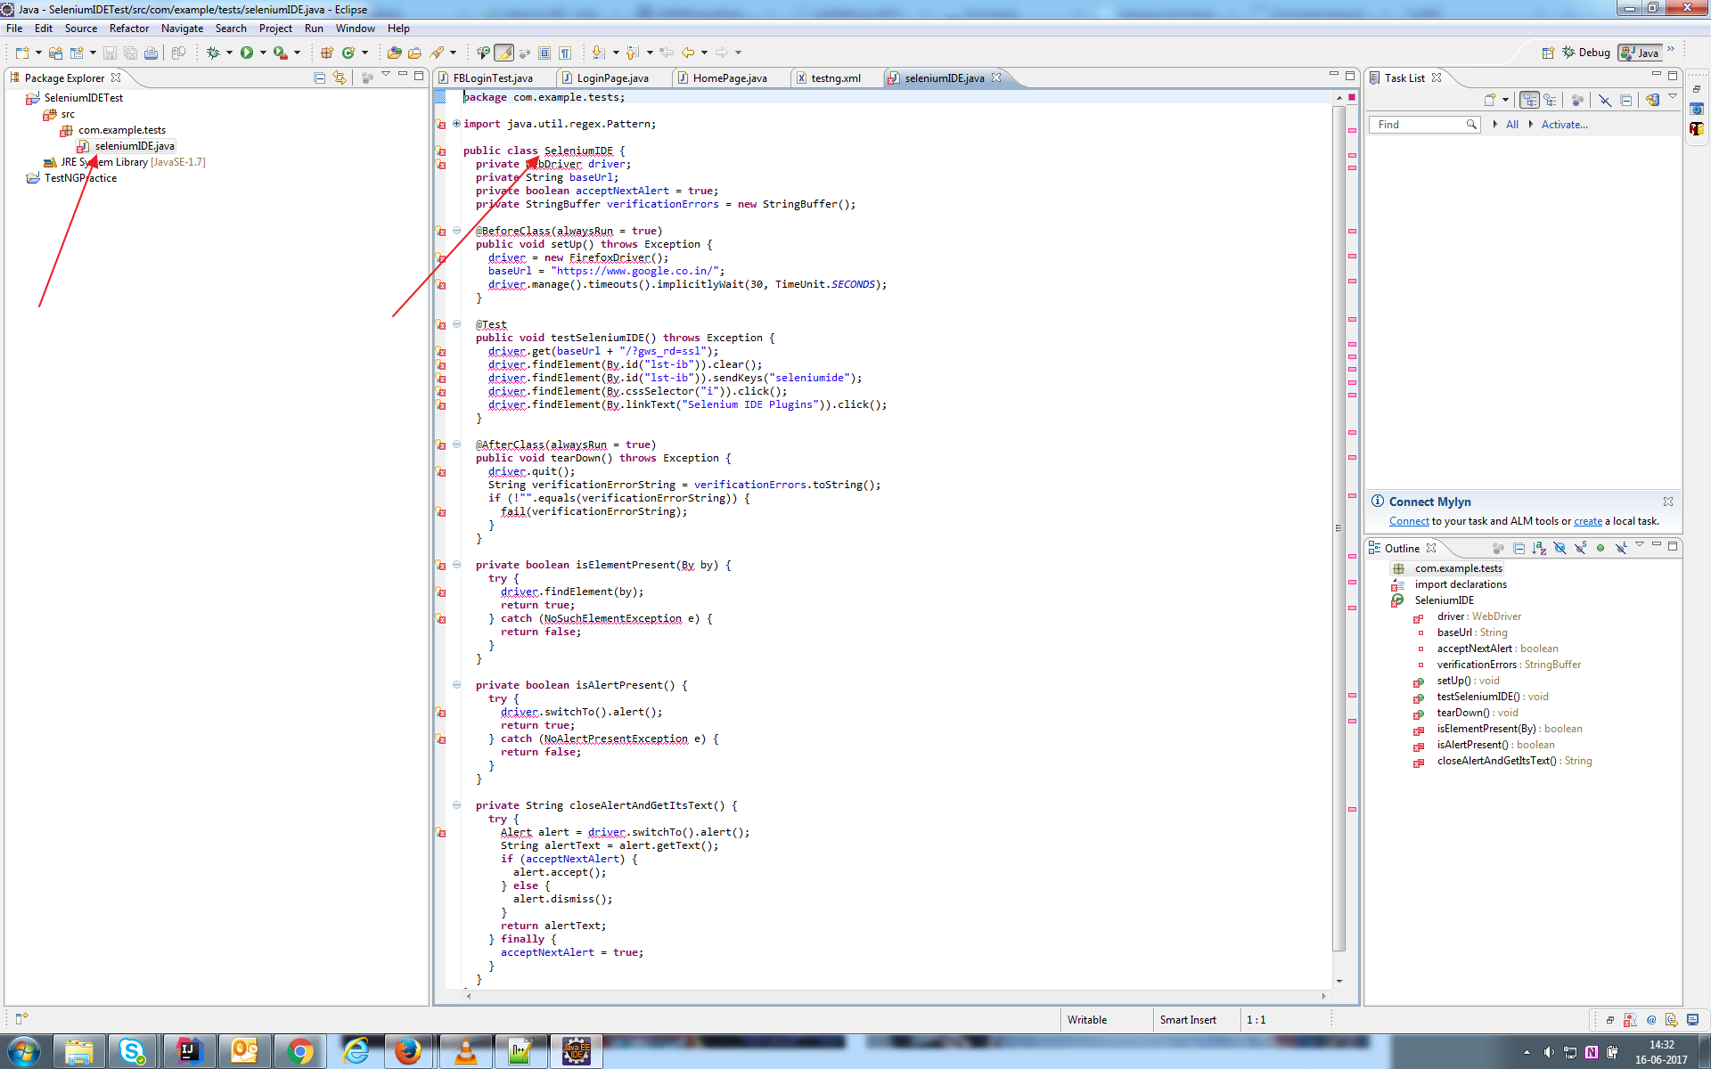The width and height of the screenshot is (1711, 1069).
Task: Click the Connect link in Mylyn panel
Action: point(1409,521)
